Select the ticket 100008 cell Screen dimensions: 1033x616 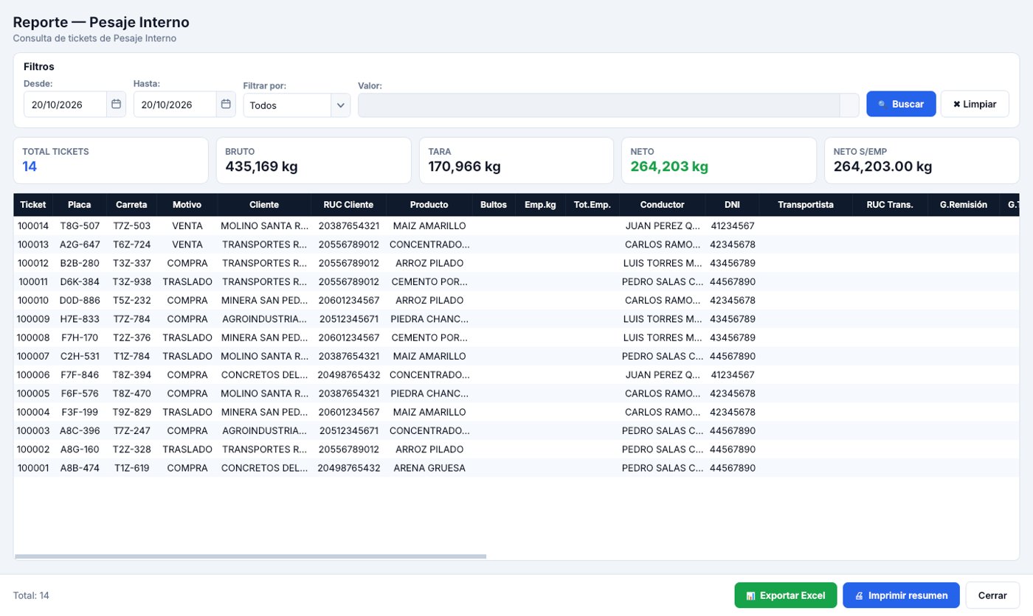tap(33, 337)
